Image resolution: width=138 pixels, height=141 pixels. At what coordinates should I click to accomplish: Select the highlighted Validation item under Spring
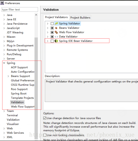click(x=17, y=102)
